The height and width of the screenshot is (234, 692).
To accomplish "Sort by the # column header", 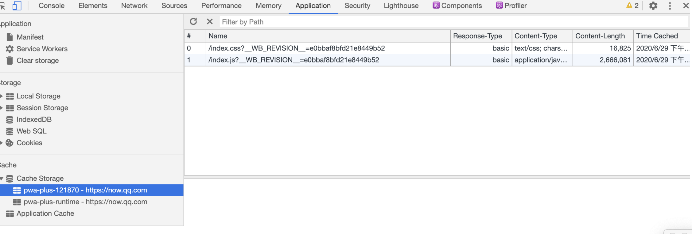I will point(195,36).
